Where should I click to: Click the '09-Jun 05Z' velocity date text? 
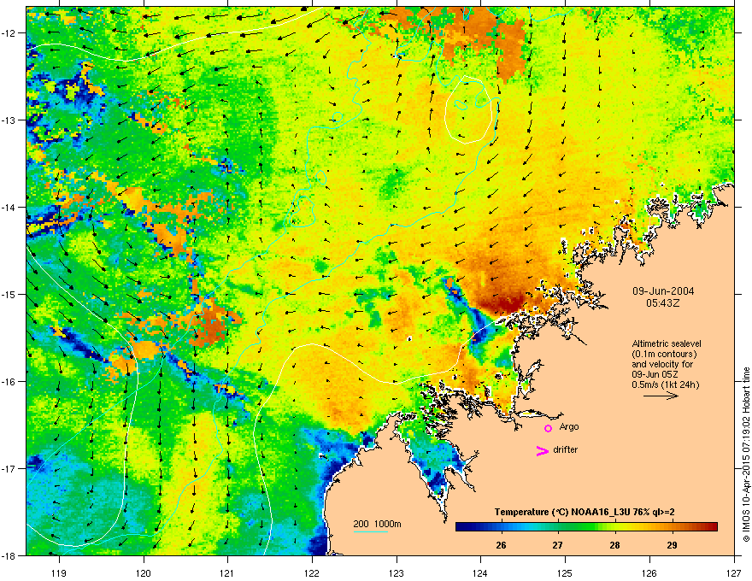pos(652,374)
